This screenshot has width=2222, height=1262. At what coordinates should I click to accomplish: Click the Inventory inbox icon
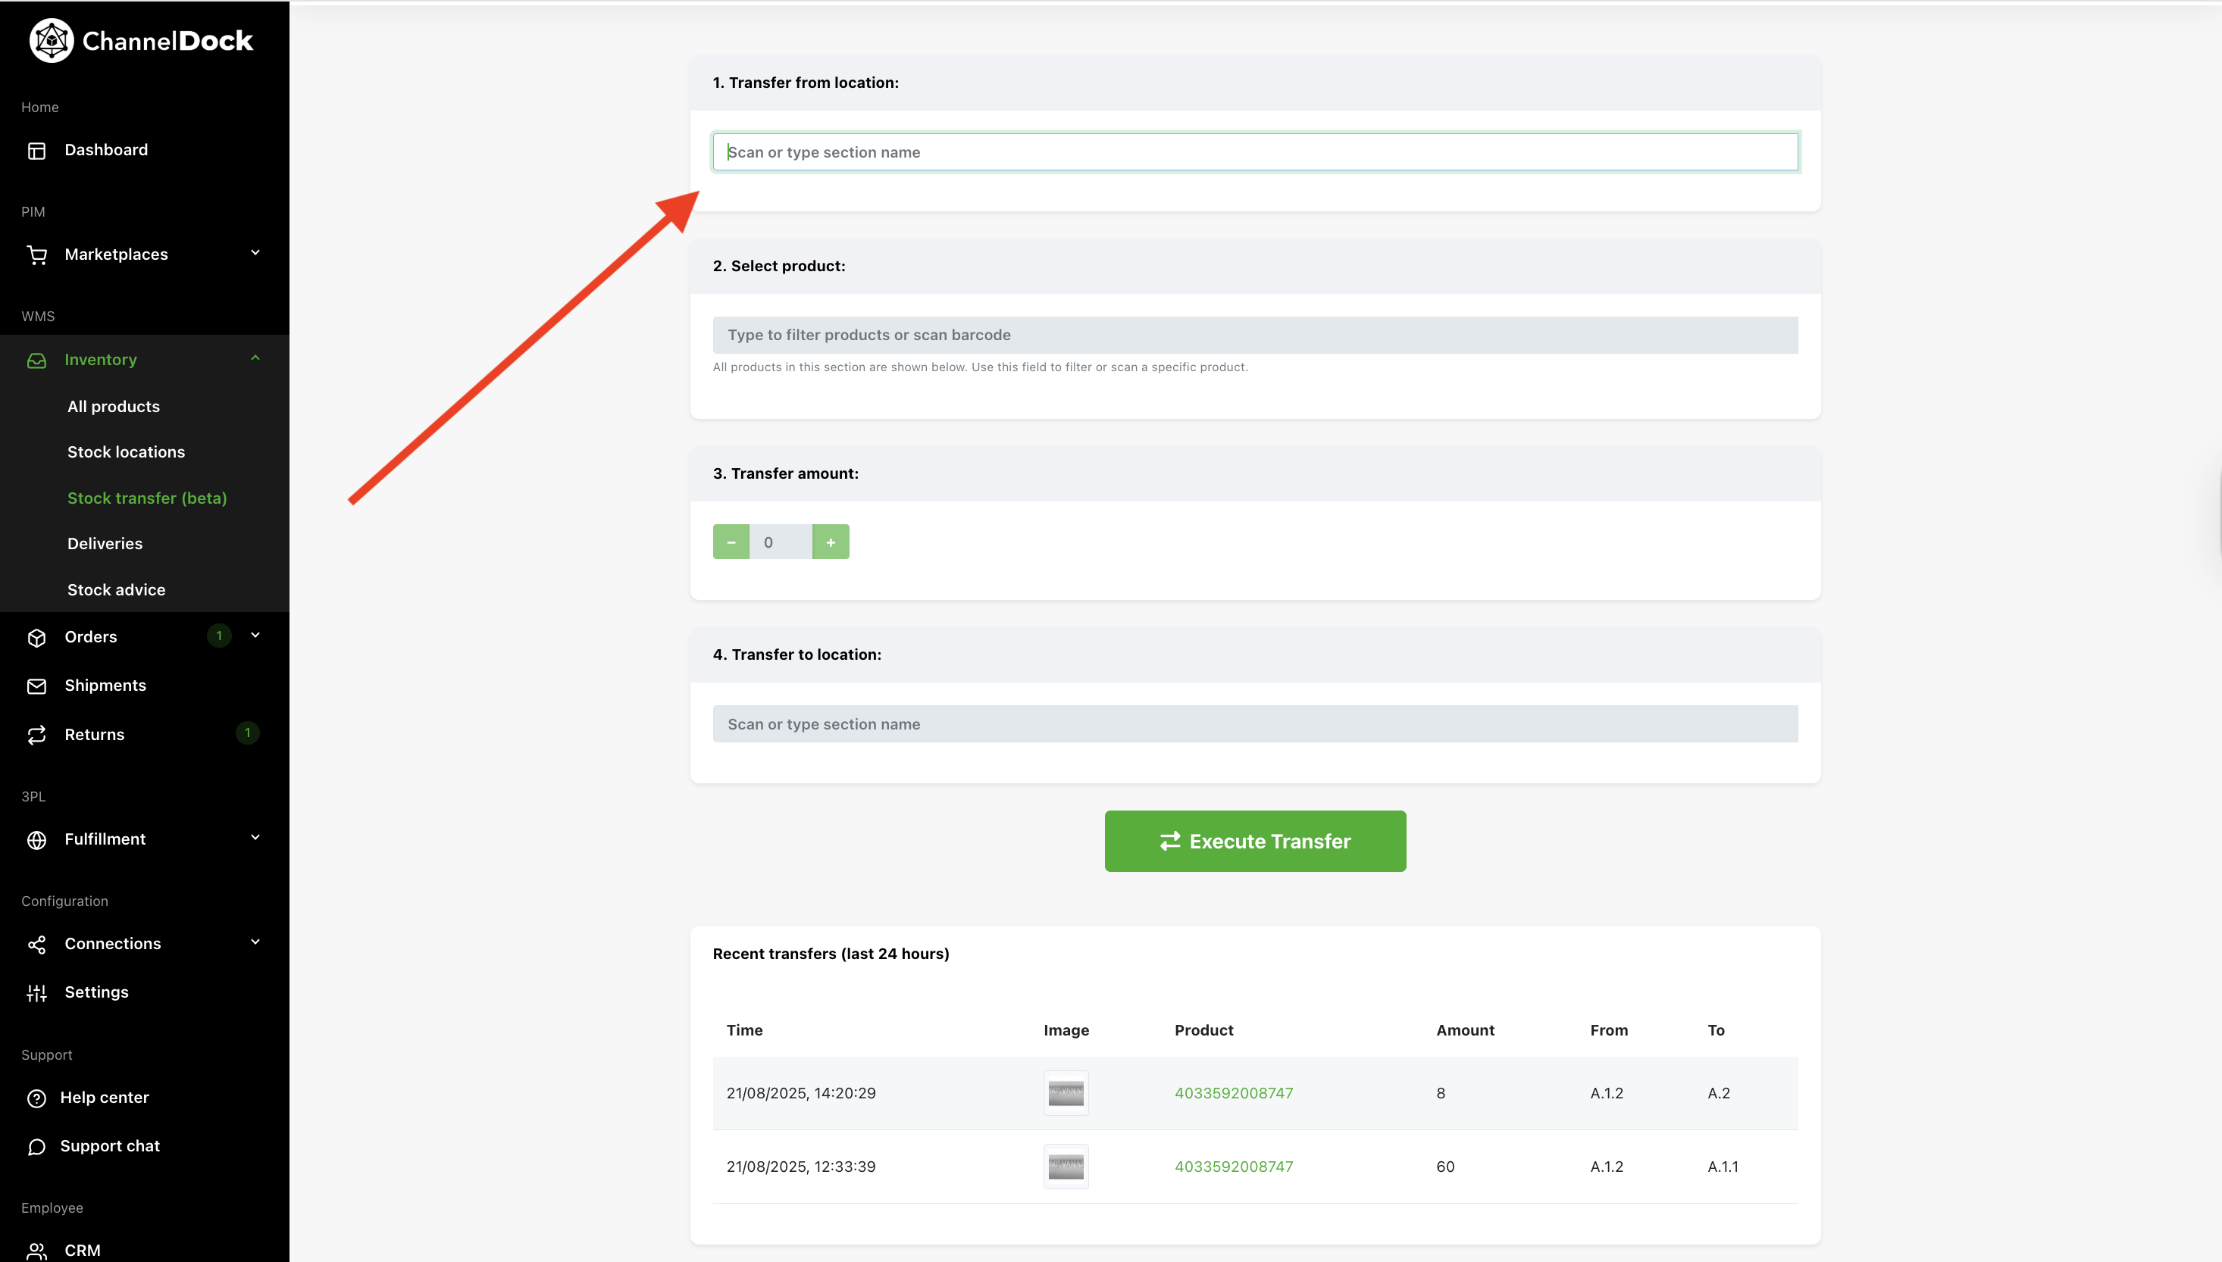pos(36,361)
